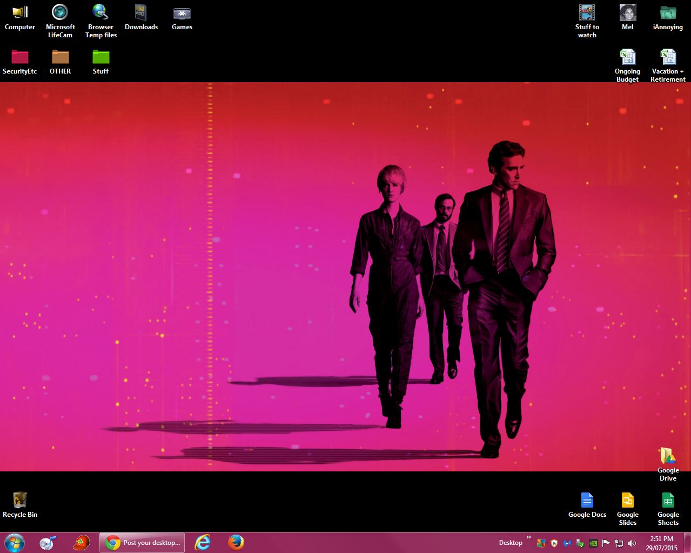Open AVG antivirus tray icon
The image size is (691, 553).
click(x=541, y=543)
